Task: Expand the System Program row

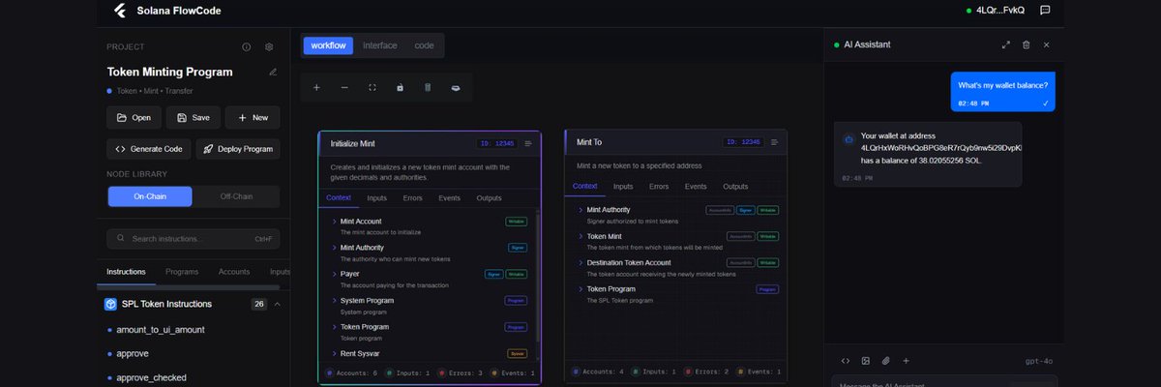Action: click(x=334, y=301)
